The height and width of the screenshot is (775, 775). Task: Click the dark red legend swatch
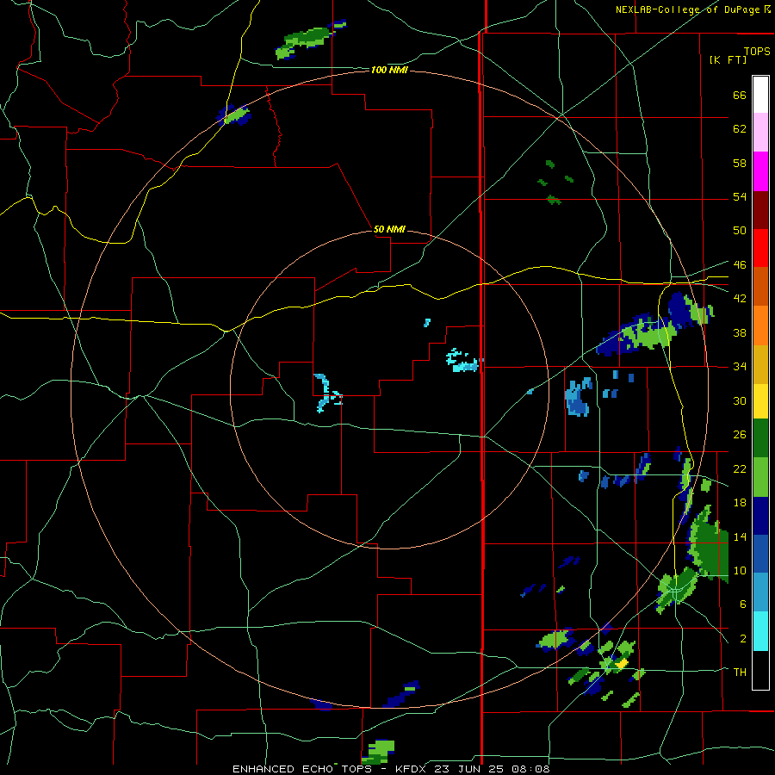click(x=760, y=209)
